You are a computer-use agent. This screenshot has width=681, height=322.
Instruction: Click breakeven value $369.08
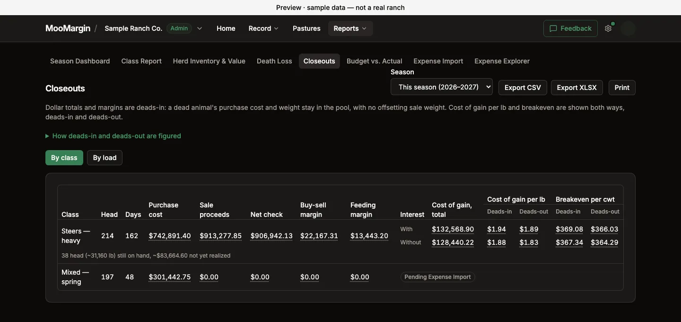pos(569,229)
